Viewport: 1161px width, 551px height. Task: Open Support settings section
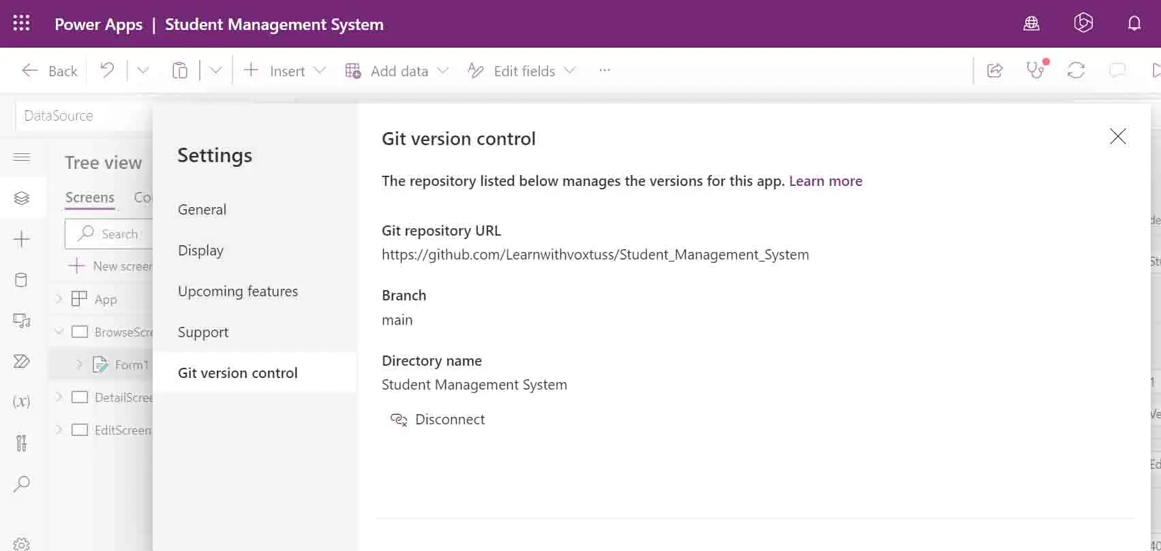pos(203,332)
